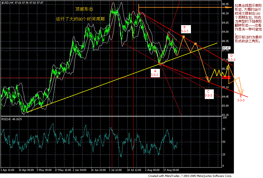
Task: Click the 'RSI(14) 49.1829' indicator label
Action: (12, 119)
